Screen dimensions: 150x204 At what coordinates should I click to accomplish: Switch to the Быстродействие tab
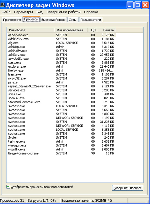53,20
